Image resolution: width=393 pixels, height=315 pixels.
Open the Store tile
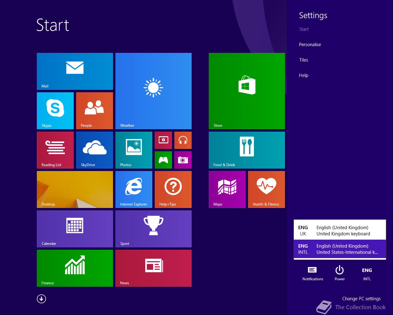coord(247,91)
